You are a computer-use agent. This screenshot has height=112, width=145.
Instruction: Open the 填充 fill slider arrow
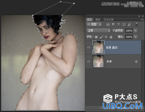click(x=135, y=37)
